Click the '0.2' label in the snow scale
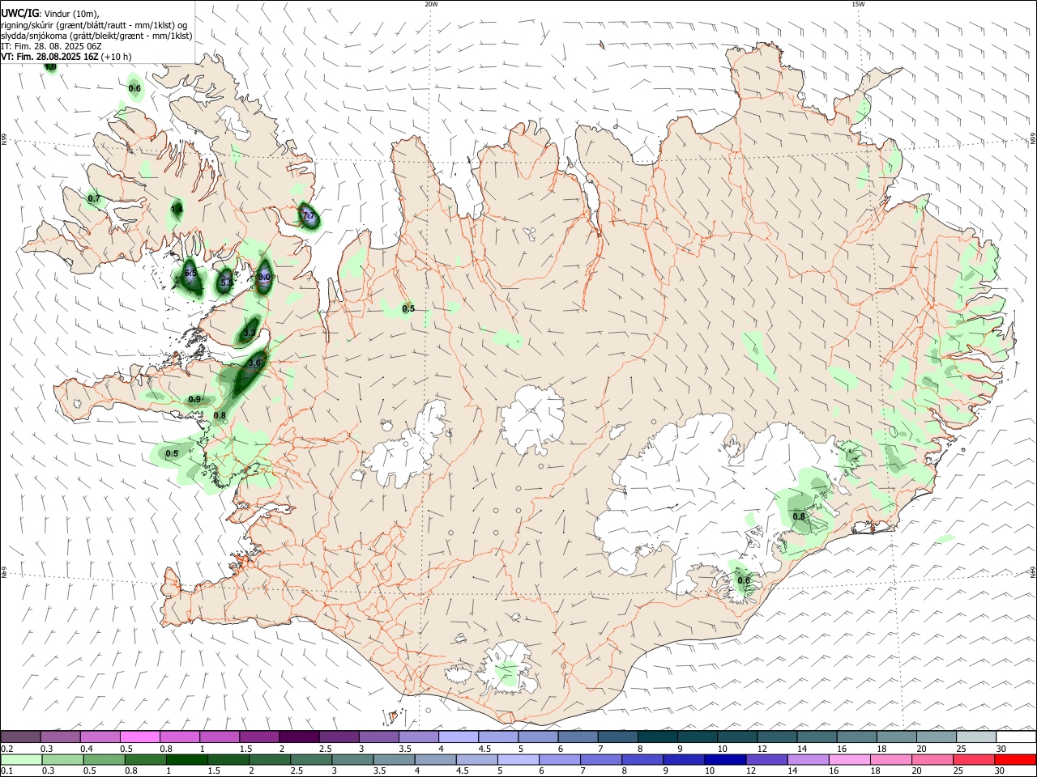 coord(6,749)
